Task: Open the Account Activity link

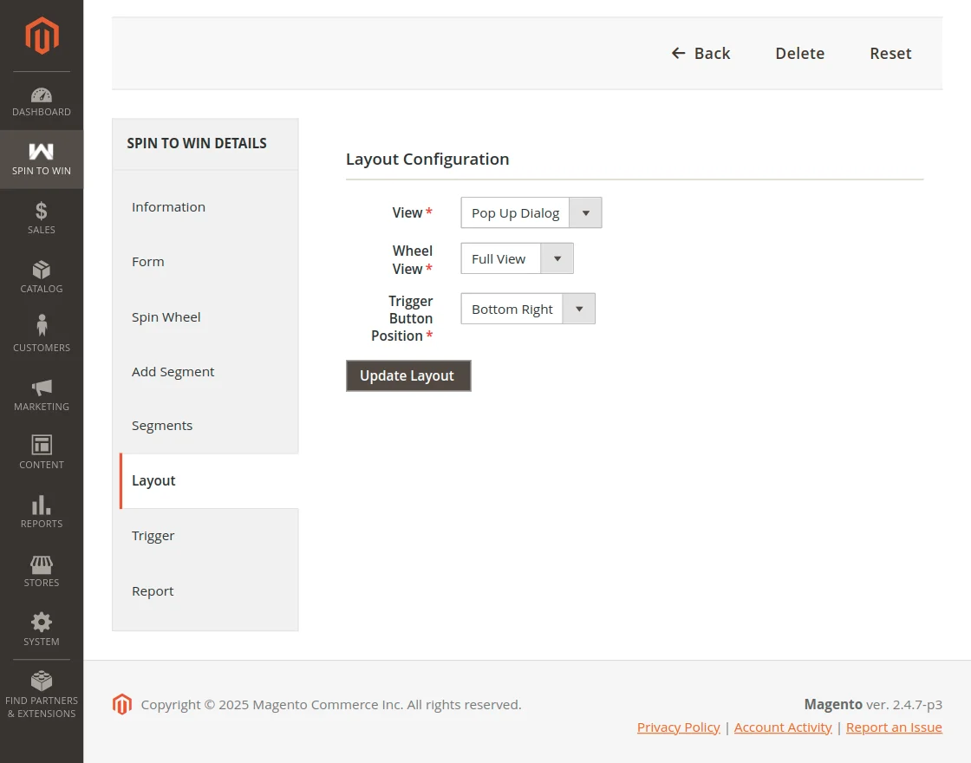Action: [x=783, y=727]
